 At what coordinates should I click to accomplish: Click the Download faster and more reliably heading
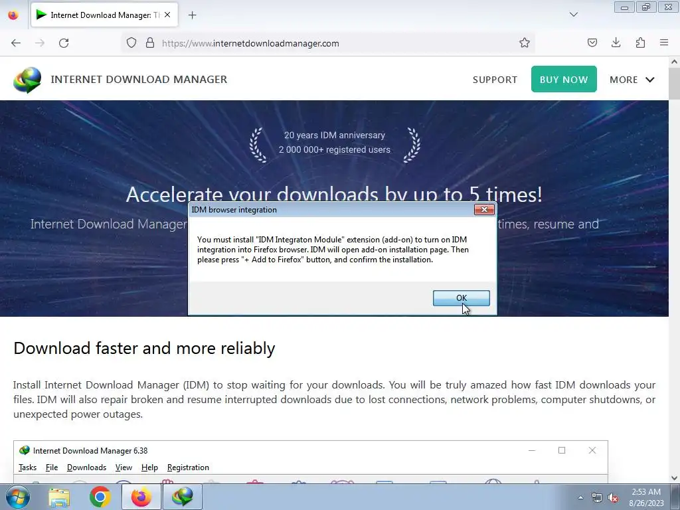tap(144, 348)
